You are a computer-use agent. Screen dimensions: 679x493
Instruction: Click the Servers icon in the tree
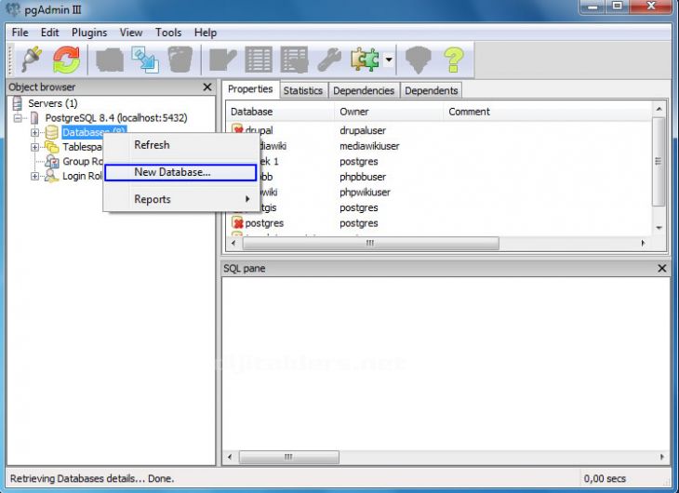click(x=18, y=103)
